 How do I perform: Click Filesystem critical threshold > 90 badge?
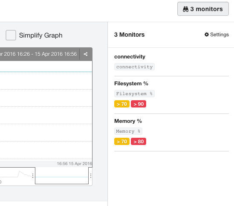[x=139, y=104]
